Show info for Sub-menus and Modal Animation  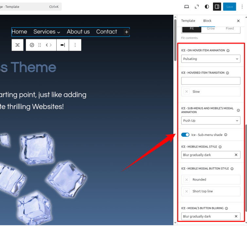(x=238, y=110)
